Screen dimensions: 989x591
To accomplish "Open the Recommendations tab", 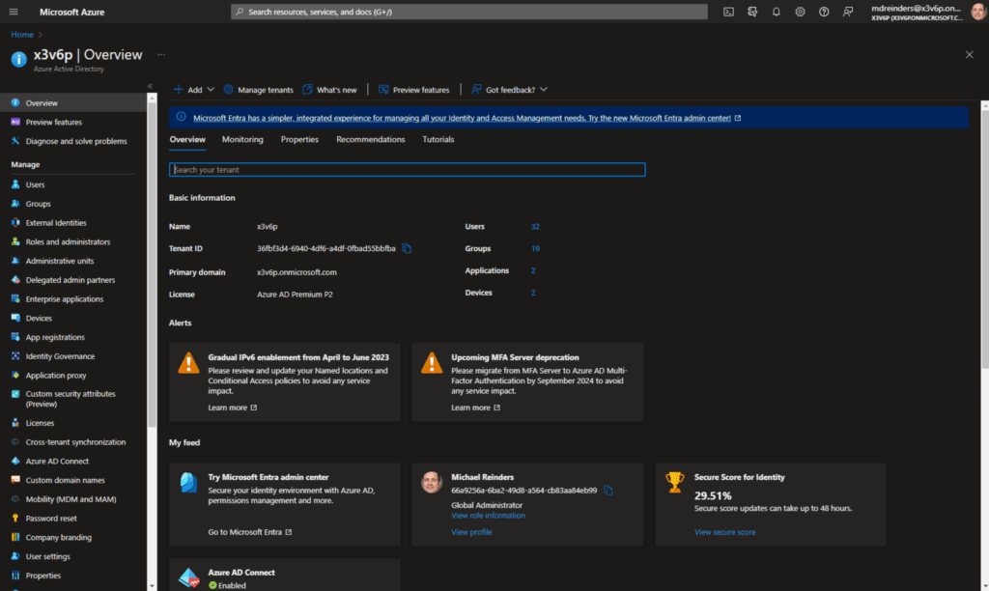I will [x=371, y=139].
